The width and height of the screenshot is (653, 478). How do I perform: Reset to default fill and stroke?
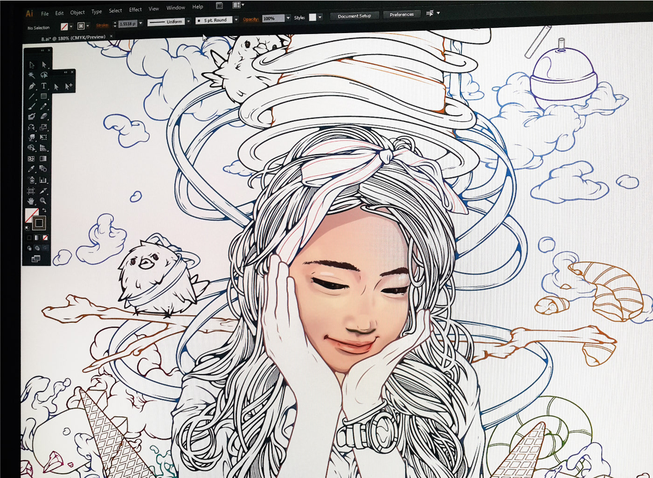[x=27, y=228]
